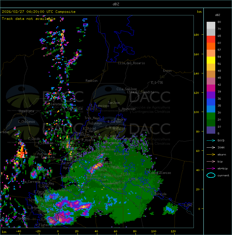Pick the indigo 5-10 dBZ swatch
The image size is (232, 235).
click(211, 130)
